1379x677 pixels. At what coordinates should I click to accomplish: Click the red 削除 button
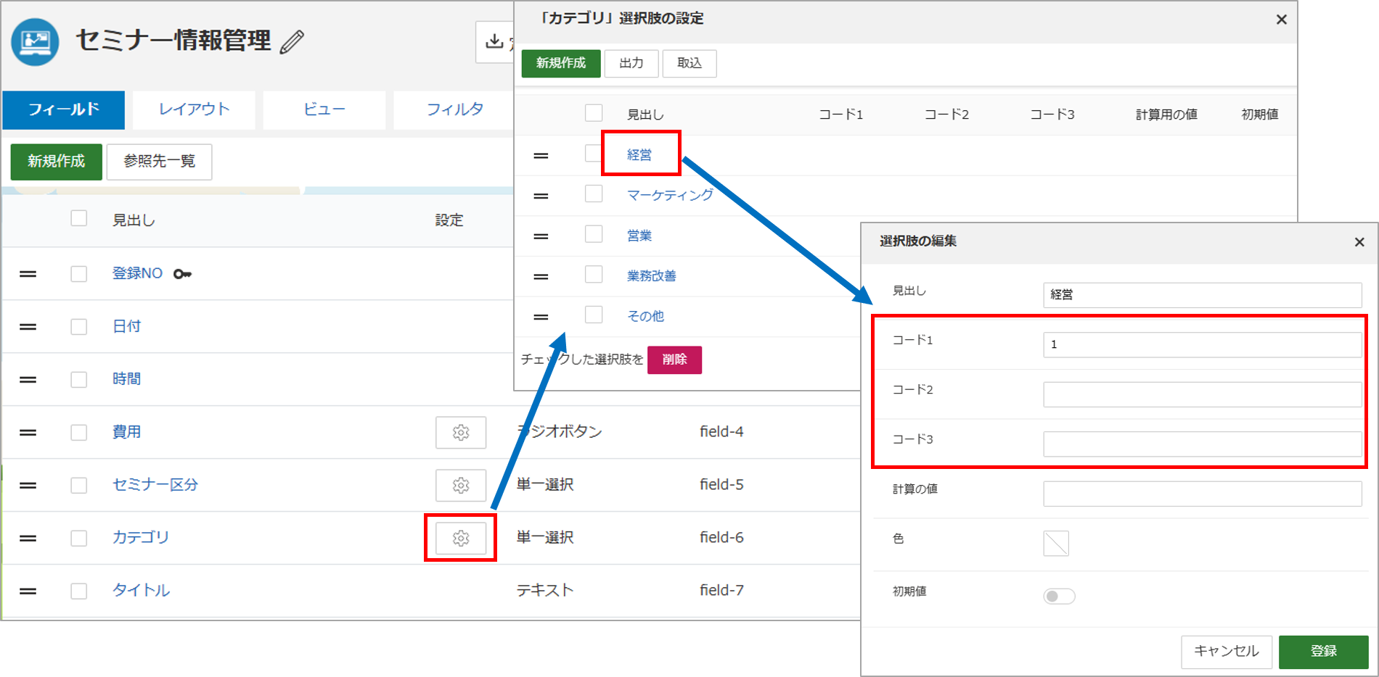pyautogui.click(x=674, y=360)
